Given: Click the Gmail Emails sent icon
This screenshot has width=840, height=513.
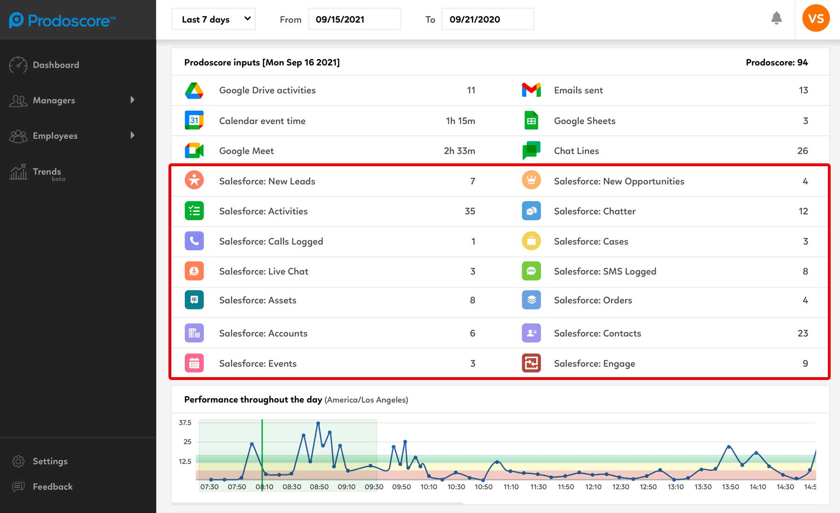Looking at the screenshot, I should [x=531, y=90].
